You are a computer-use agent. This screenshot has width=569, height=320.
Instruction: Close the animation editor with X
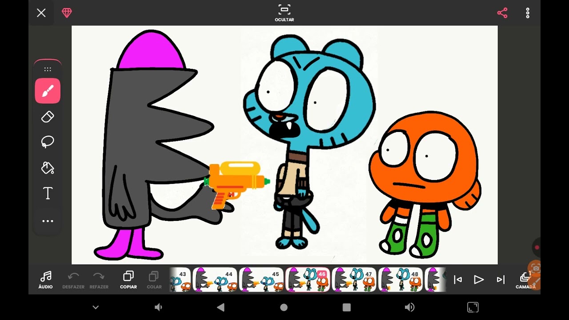pyautogui.click(x=41, y=13)
